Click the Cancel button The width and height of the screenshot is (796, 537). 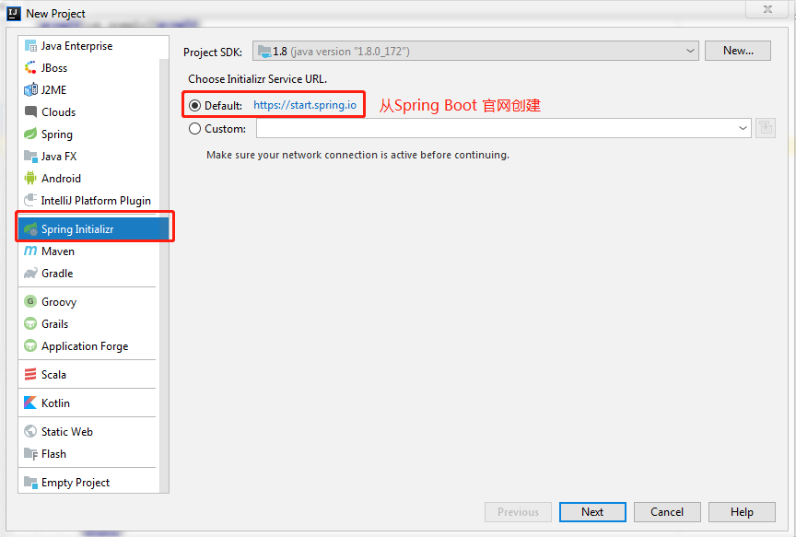667,511
